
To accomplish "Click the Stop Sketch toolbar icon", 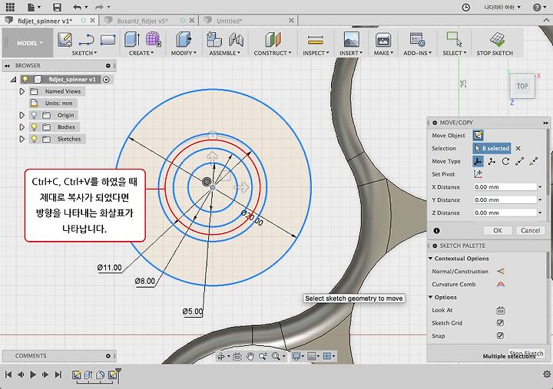I will [x=497, y=39].
